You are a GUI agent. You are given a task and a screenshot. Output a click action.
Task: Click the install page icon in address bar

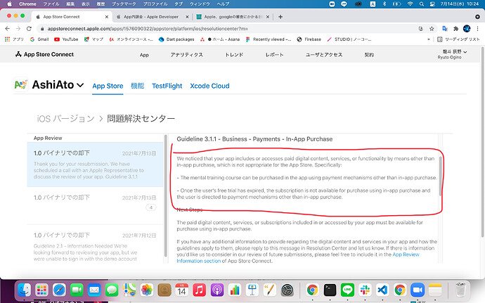[420, 29]
